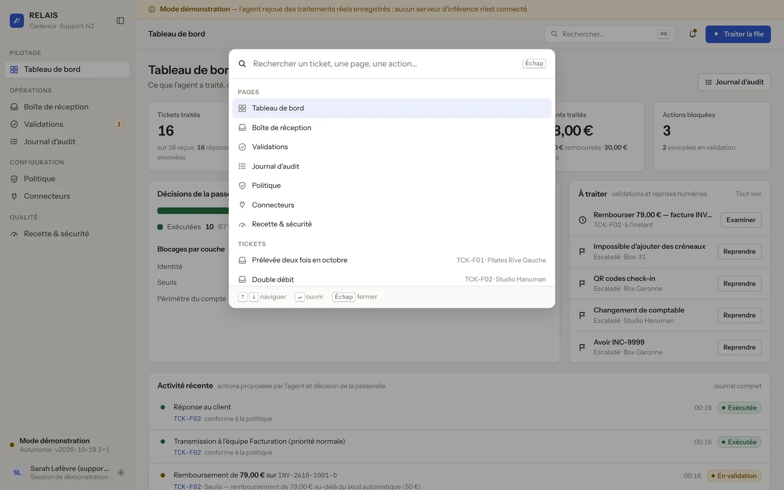Click Reprendre for QR codes check-in
Image resolution: width=784 pixels, height=490 pixels.
pos(739,284)
